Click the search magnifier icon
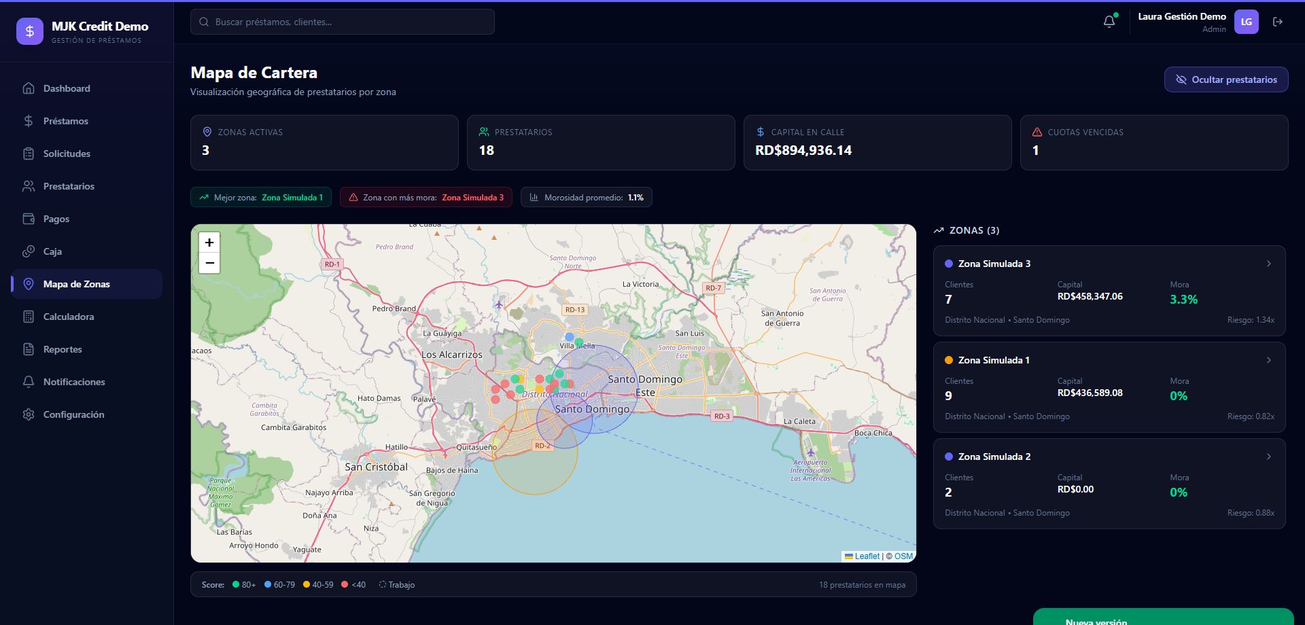The image size is (1305, 625). (204, 22)
